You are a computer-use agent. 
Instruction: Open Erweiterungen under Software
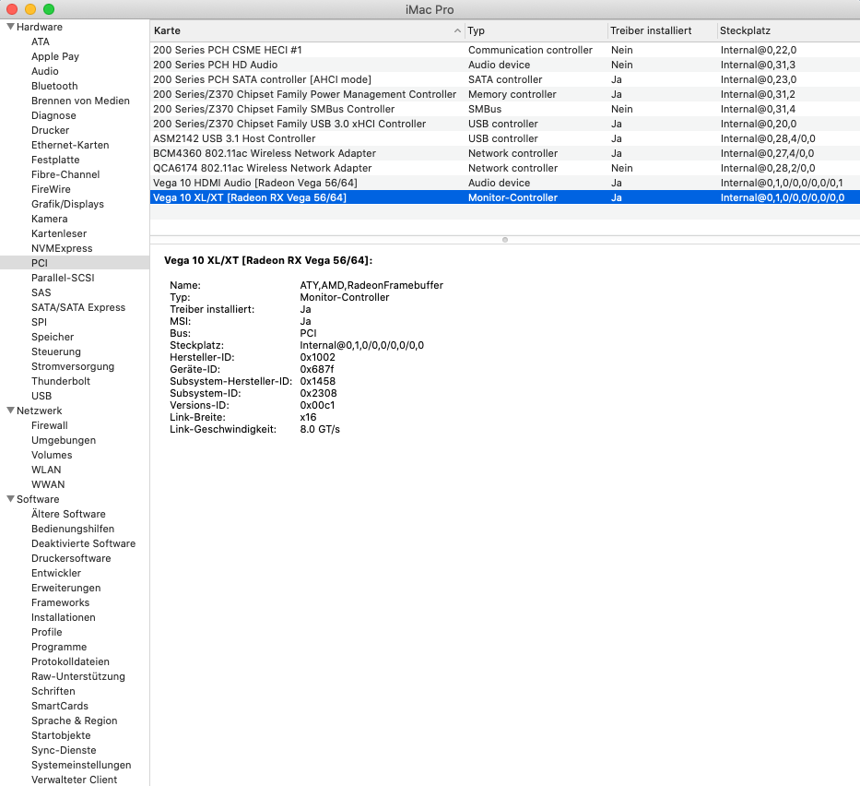65,588
